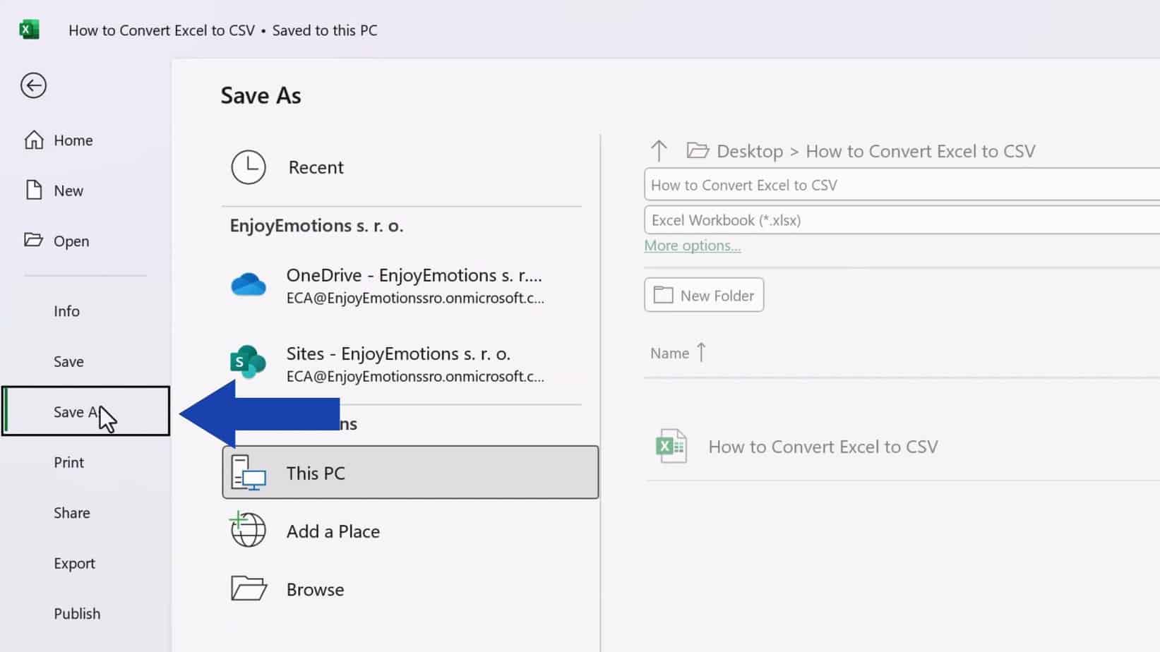Expand More options for saving
Viewport: 1160px width, 652px height.
click(692, 245)
